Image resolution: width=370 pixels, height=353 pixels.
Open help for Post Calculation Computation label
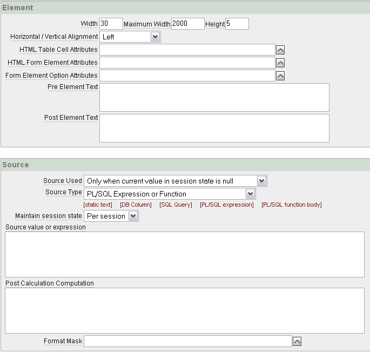click(x=50, y=283)
